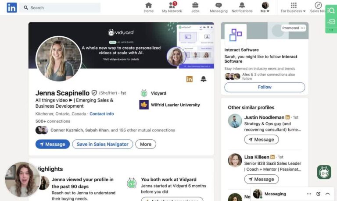Message Justin Noodleman from similar profiles

point(262,140)
